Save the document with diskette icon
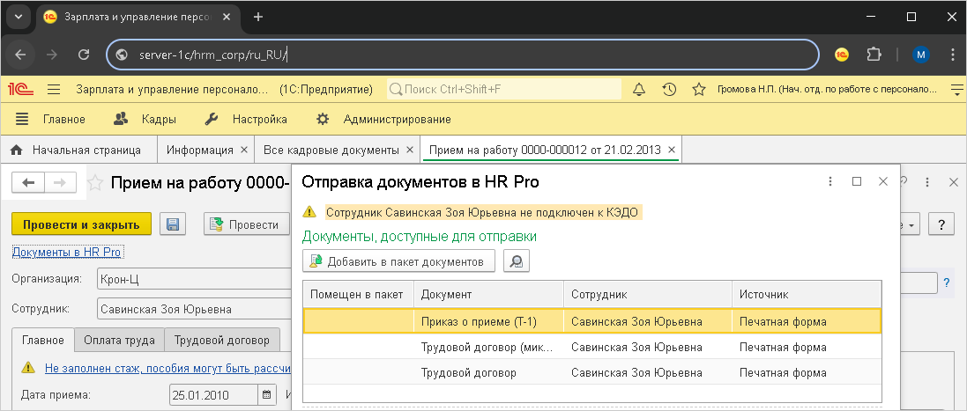Screen dimensions: 967x411 (x=173, y=224)
